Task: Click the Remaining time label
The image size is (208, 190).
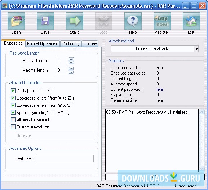Action: 125,100
